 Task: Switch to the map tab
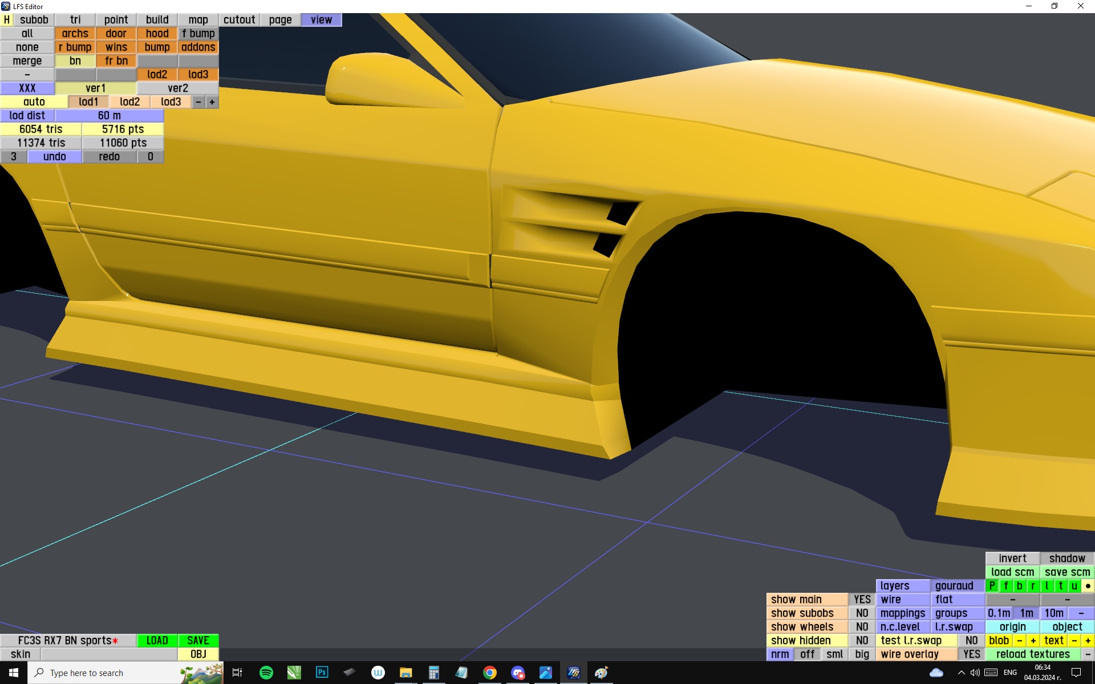tap(198, 20)
